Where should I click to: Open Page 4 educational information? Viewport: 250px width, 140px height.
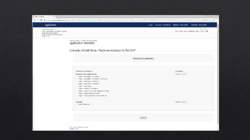(x=89, y=84)
